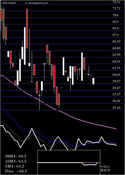Select the 55.16 price axis label
Image resolution: width=125 pixels, height=175 pixels.
tap(116, 108)
